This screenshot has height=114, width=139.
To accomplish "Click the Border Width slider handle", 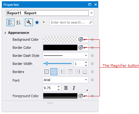I will (47, 64).
